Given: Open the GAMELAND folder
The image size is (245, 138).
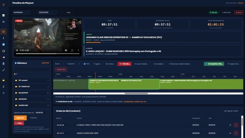Looking at the screenshot, I should pos(32,105).
